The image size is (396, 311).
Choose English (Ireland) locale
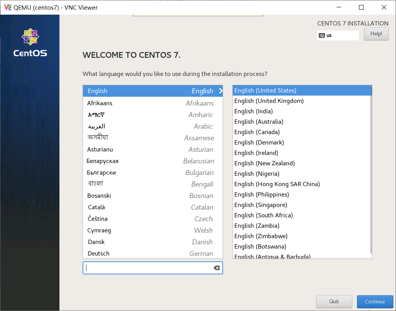(x=301, y=153)
